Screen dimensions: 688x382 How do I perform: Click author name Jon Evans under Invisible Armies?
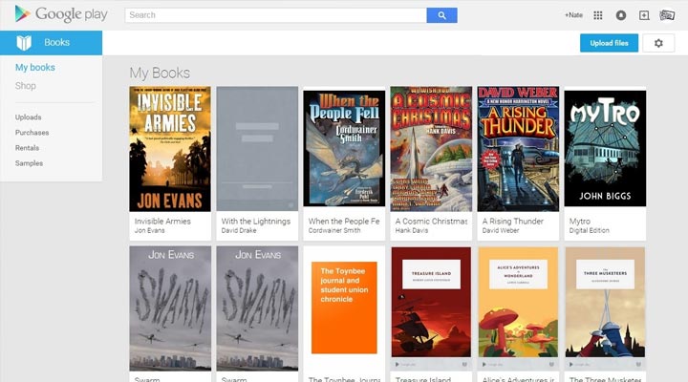pyautogui.click(x=150, y=230)
